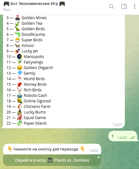Click the water gun emoji next to Doodle Jump
This screenshot has height=169, width=139.
coord(18,35)
